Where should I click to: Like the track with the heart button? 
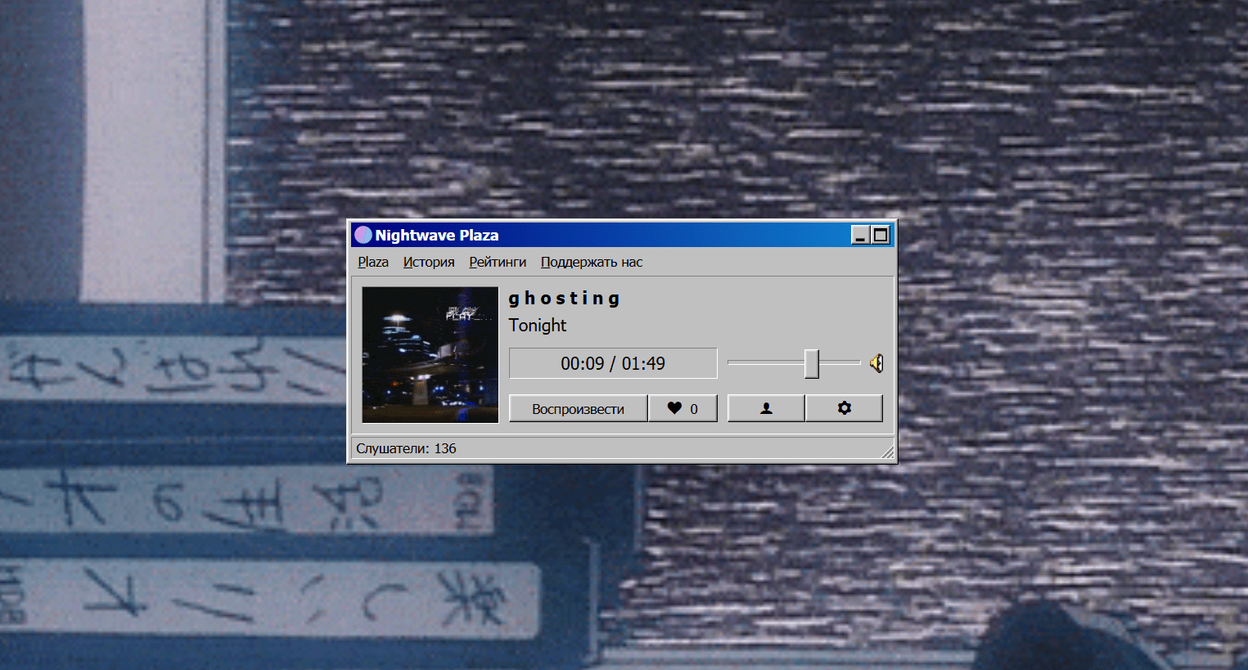pyautogui.click(x=683, y=408)
